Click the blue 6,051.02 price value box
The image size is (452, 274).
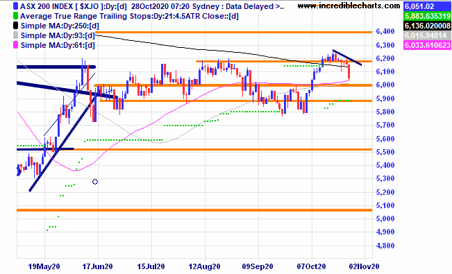pyautogui.click(x=427, y=6)
